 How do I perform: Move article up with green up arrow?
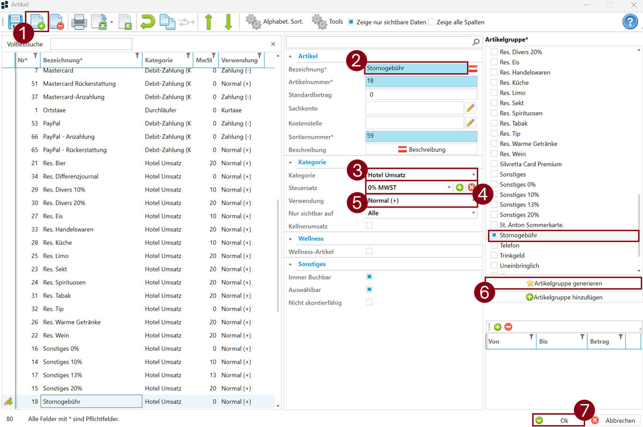click(209, 22)
